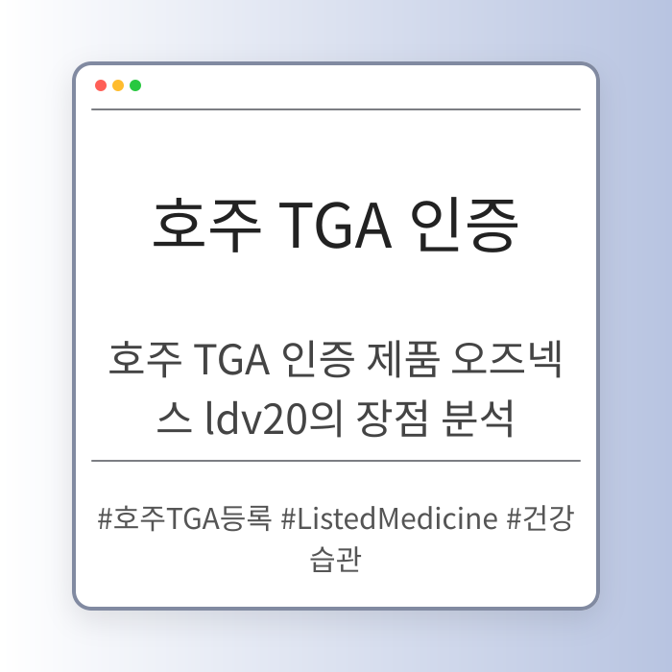Click 인증 in the subtitle line
Screen dimensions: 672x672
point(306,365)
